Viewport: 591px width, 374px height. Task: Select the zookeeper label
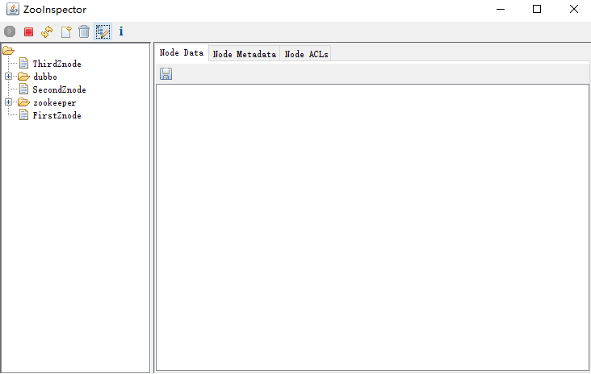tap(55, 102)
